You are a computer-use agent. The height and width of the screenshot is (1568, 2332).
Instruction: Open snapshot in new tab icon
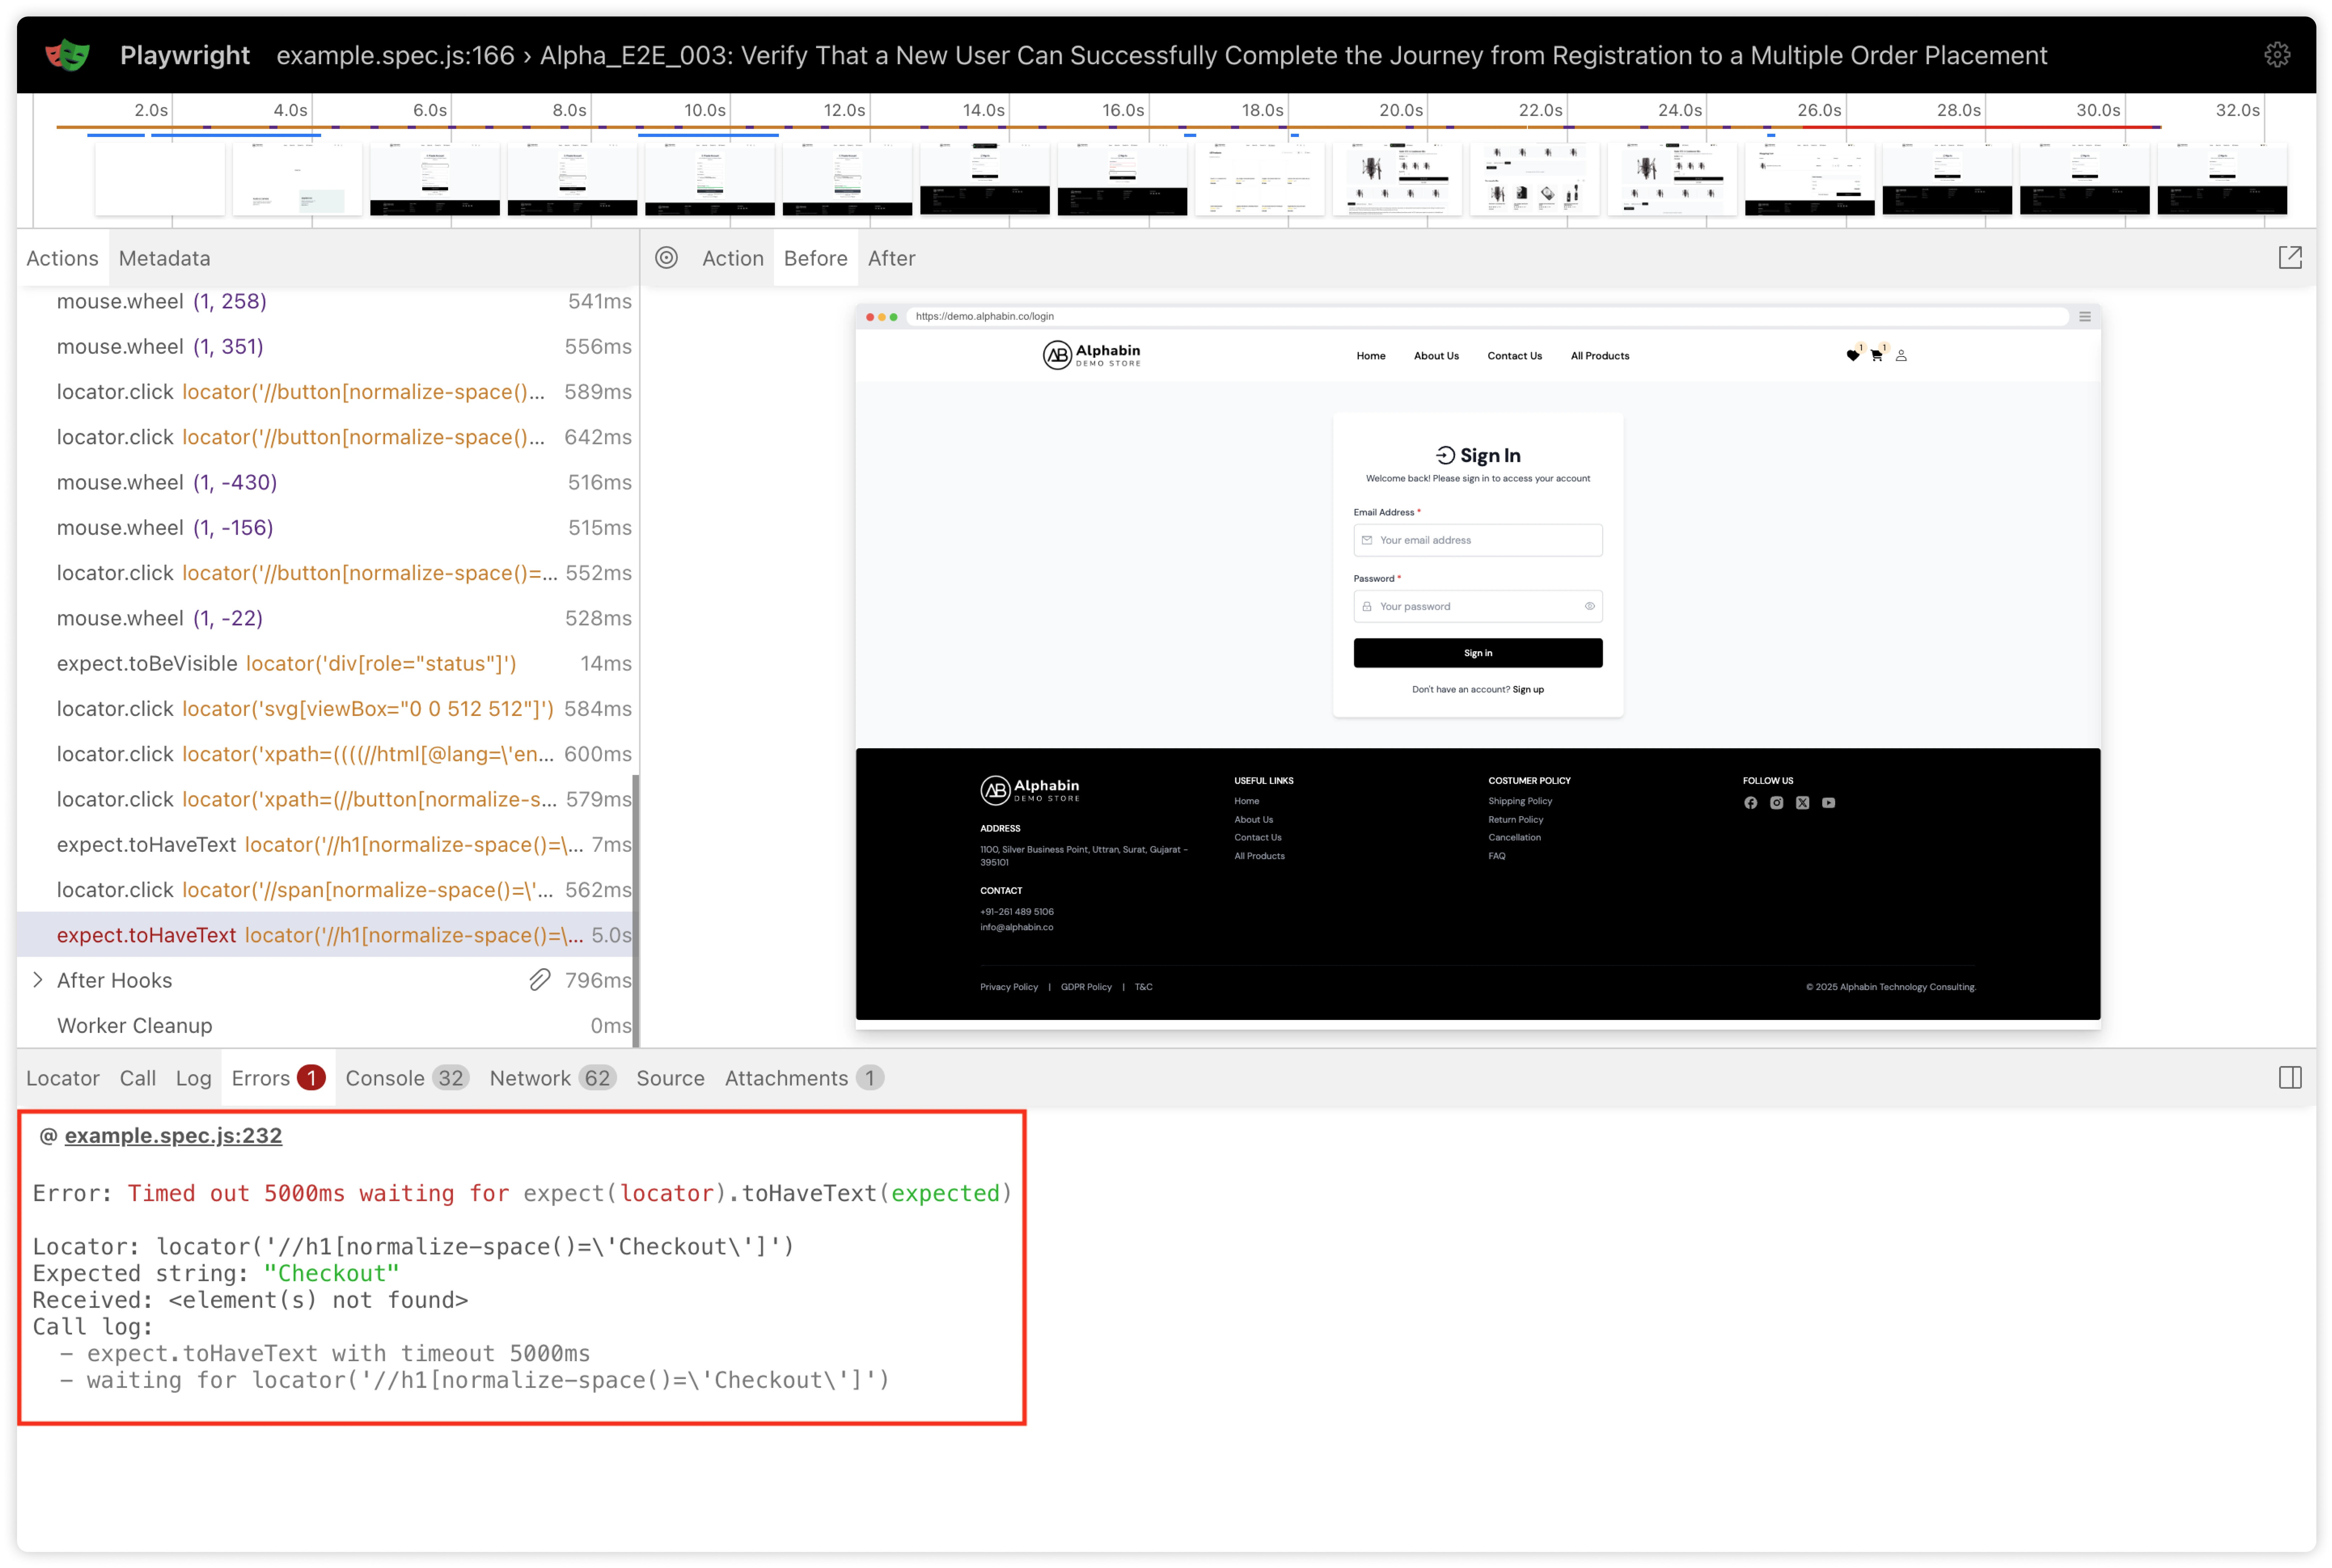click(2290, 258)
